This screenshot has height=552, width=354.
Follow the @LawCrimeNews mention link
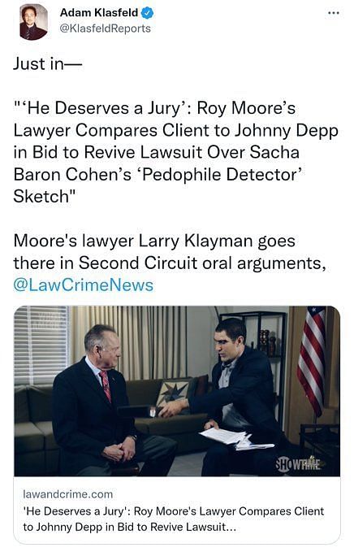pyautogui.click(x=84, y=285)
